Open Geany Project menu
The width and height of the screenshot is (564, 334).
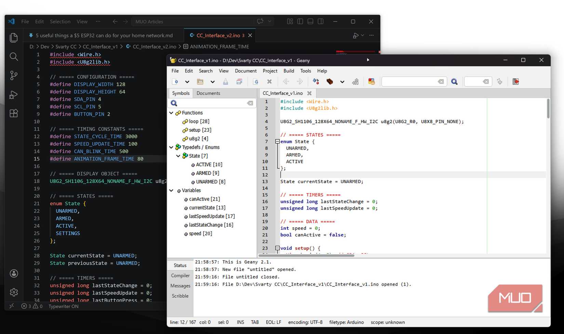click(270, 71)
